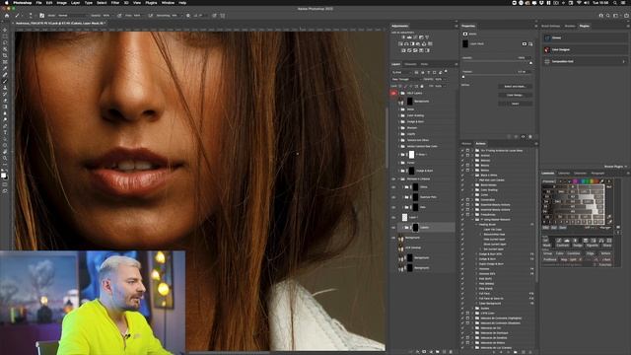The height and width of the screenshot is (355, 631).
Task: Toggle checkmark for Color Grading action set
Action: point(462,190)
